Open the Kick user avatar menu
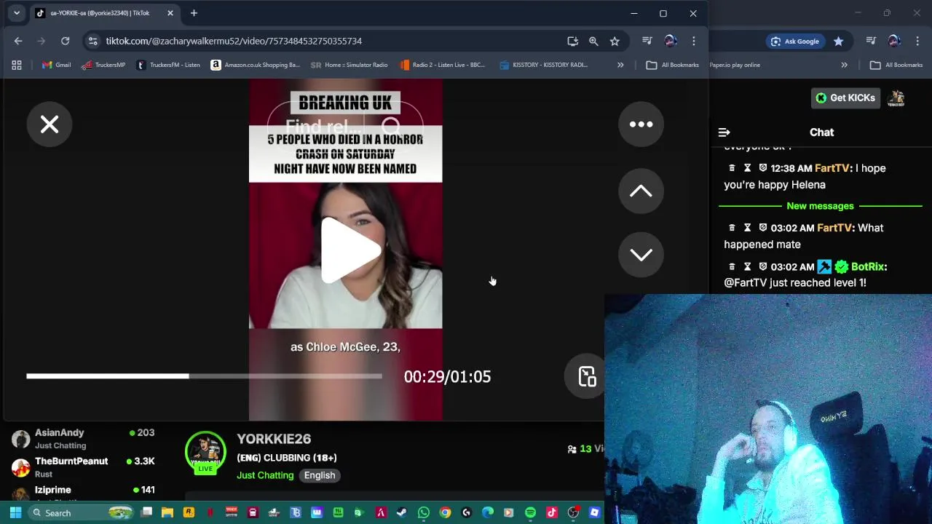 (896, 98)
